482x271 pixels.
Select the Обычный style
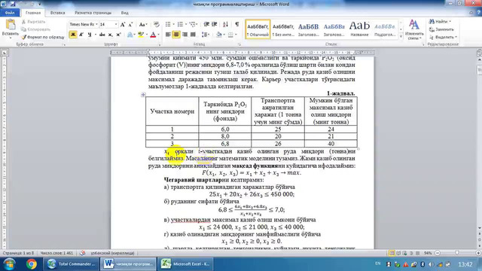pyautogui.click(x=258, y=29)
